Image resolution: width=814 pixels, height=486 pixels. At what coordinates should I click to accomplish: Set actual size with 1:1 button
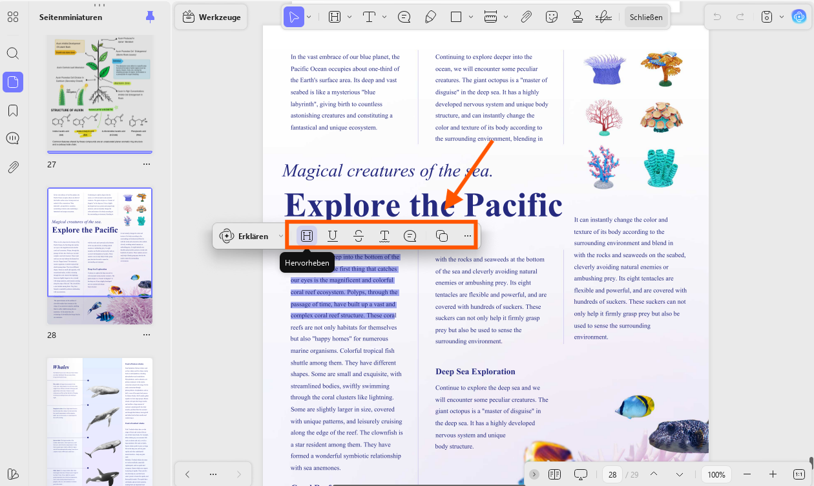(798, 474)
